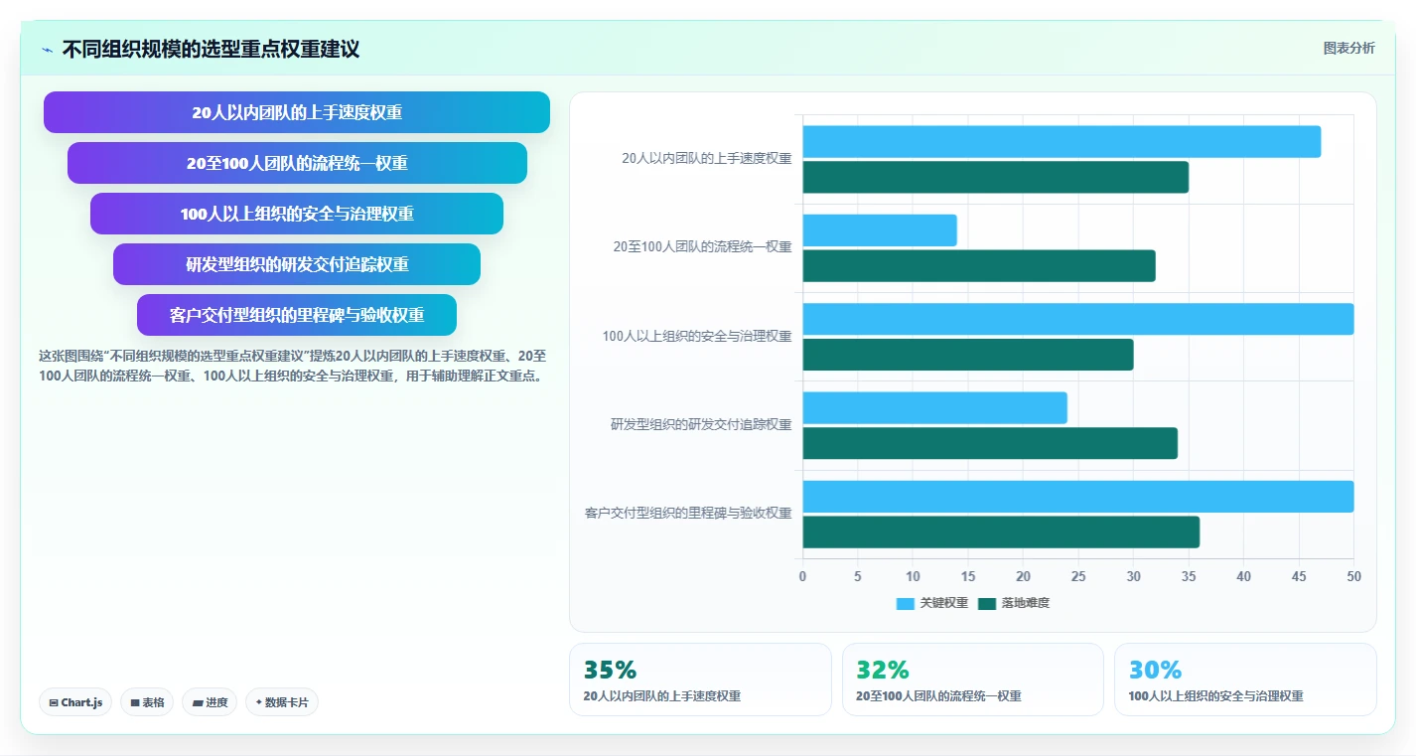This screenshot has width=1416, height=756.
Task: Toggle 关键权重 legend blue swatch
Action: pyautogui.click(x=905, y=603)
